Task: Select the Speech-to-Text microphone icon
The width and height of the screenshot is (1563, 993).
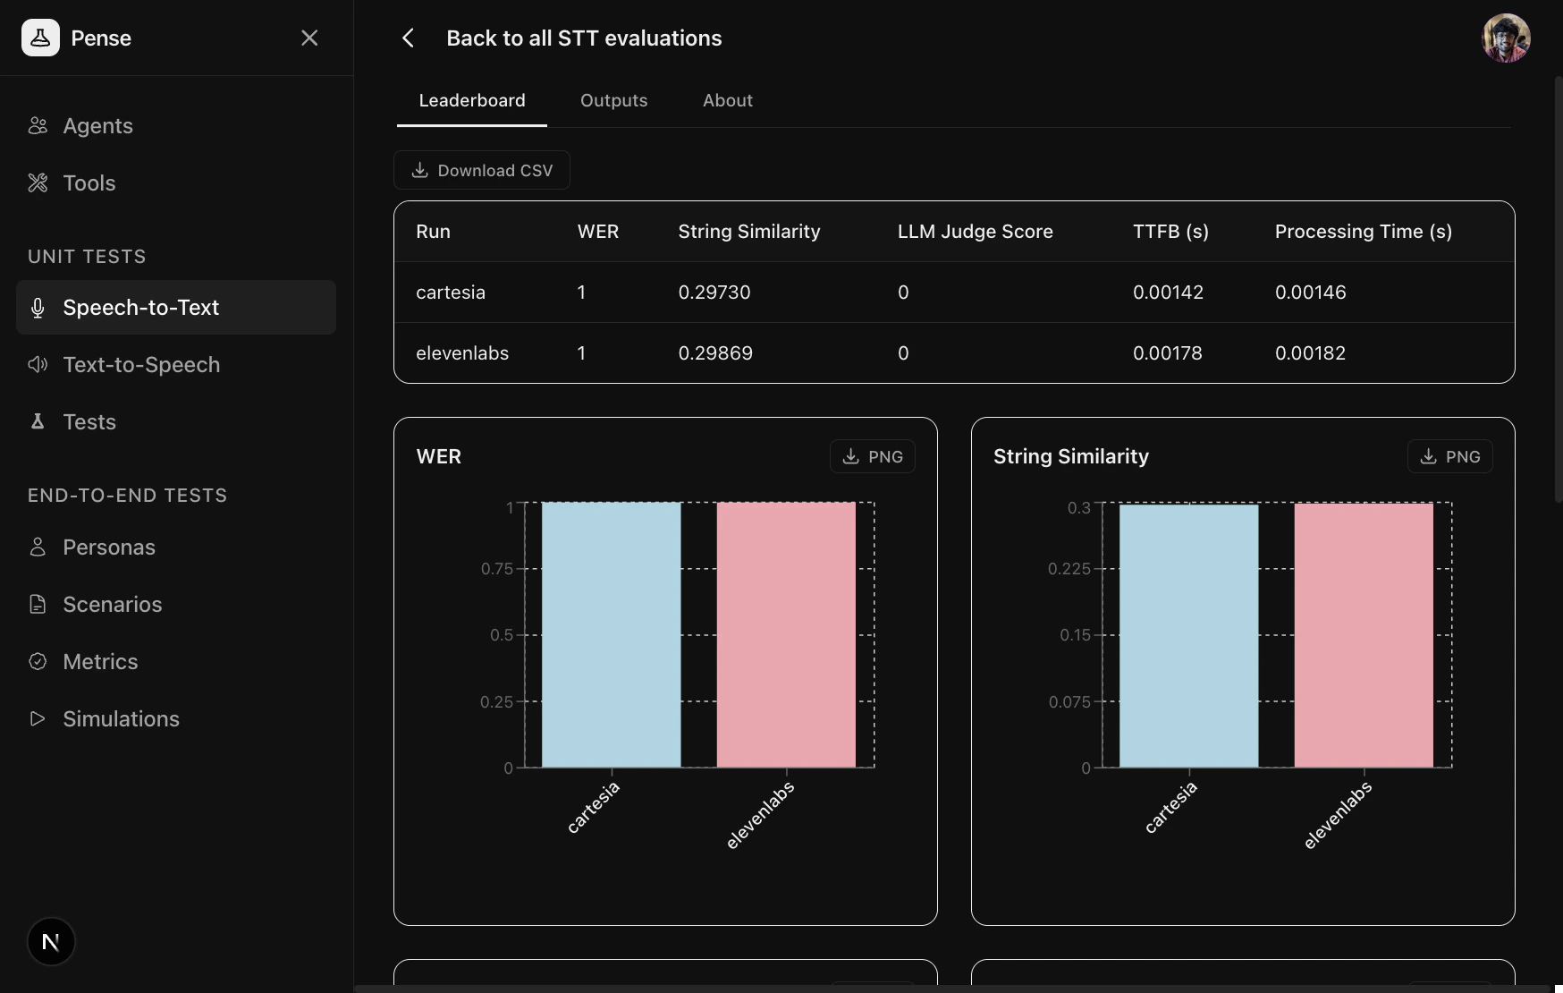Action: click(38, 307)
